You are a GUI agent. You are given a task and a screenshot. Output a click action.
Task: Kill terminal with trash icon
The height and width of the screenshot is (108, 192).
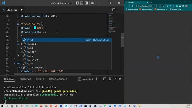[x=110, y=79]
